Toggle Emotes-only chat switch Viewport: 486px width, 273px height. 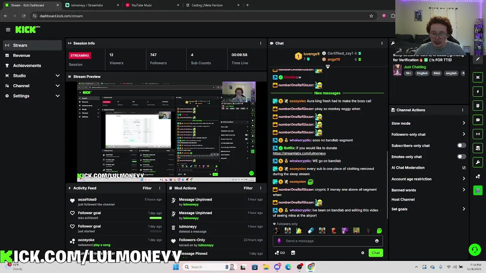[x=461, y=157]
